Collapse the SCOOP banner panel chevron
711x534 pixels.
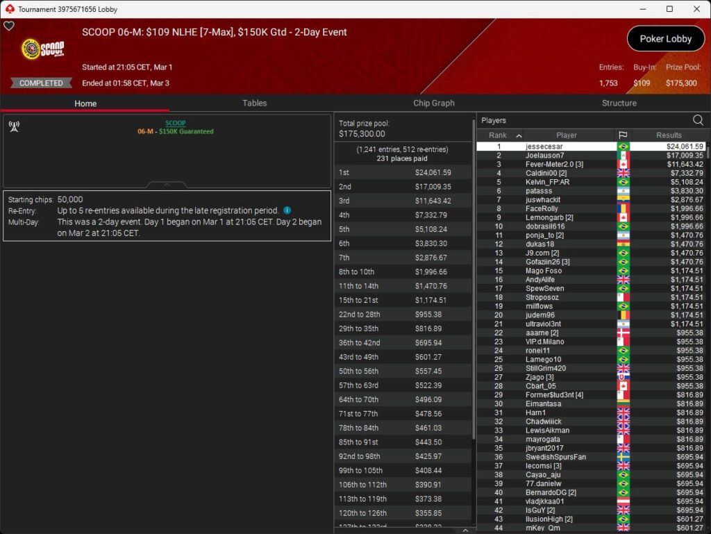click(167, 185)
